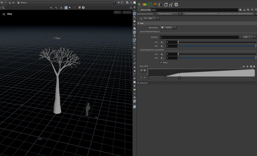Click the Natsura path segment button
The image size is (257, 156).
[x=24, y=3]
